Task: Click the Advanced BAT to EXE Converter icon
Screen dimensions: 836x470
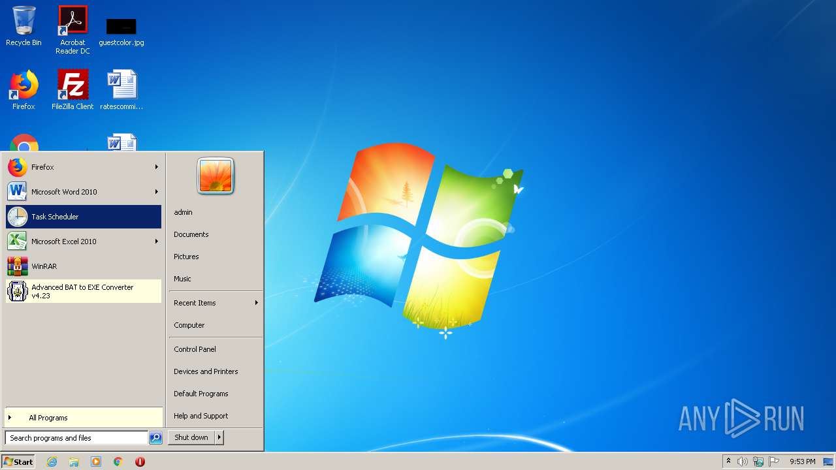Action: point(18,291)
